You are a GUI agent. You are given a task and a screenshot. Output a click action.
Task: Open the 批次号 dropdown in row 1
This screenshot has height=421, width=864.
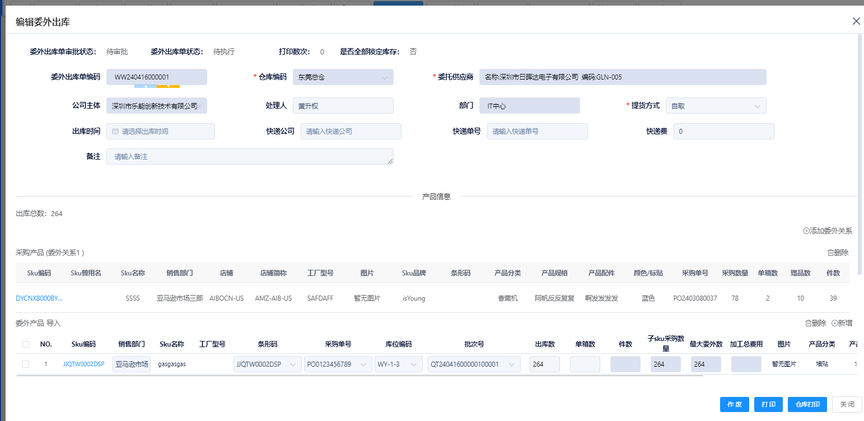click(x=474, y=364)
